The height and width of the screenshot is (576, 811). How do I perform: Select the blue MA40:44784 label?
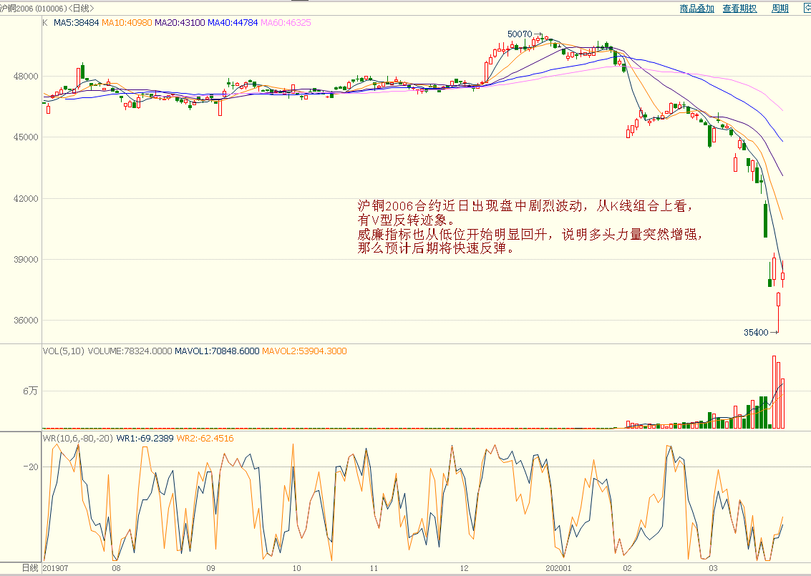[233, 23]
